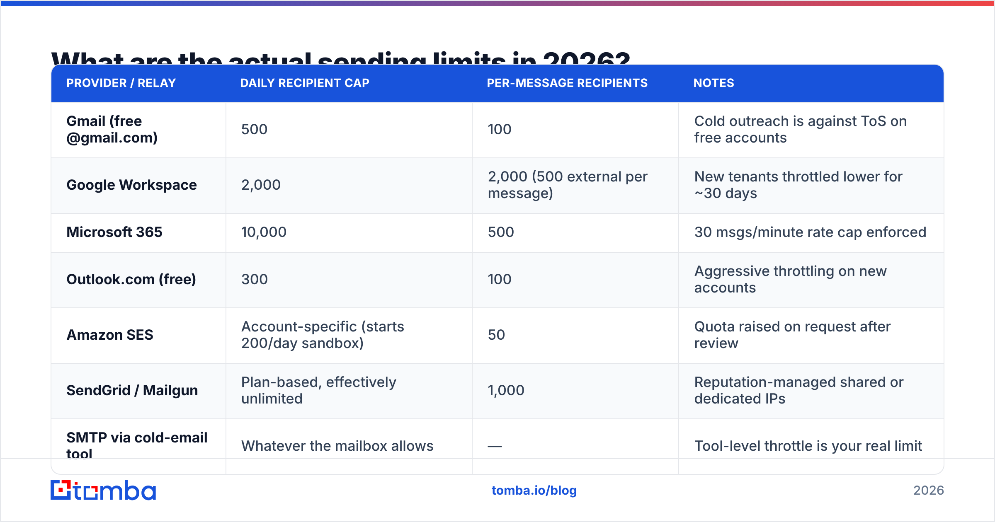Click the 2026 year label in the footer
Viewport: 995px width, 522px height.
pyautogui.click(x=929, y=491)
